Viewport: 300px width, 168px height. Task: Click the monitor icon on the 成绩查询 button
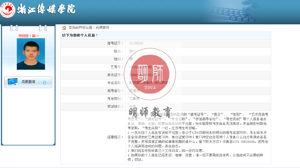click(x=13, y=82)
